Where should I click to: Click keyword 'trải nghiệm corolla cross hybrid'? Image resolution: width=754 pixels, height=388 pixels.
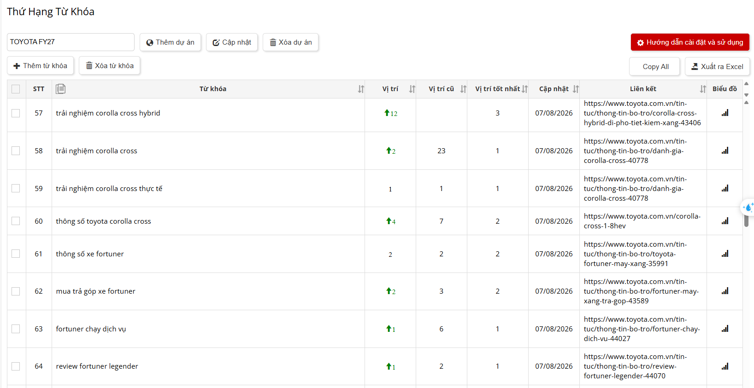click(108, 113)
